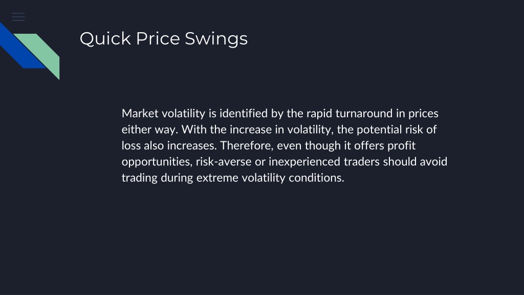The image size is (524, 295).
Task: Click 'conditions.' at paragraph end
Action: [316, 178]
